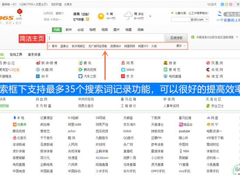The width and height of the screenshot is (240, 175).
Task: Click the 本地 location pin icon
Action: 15,118
